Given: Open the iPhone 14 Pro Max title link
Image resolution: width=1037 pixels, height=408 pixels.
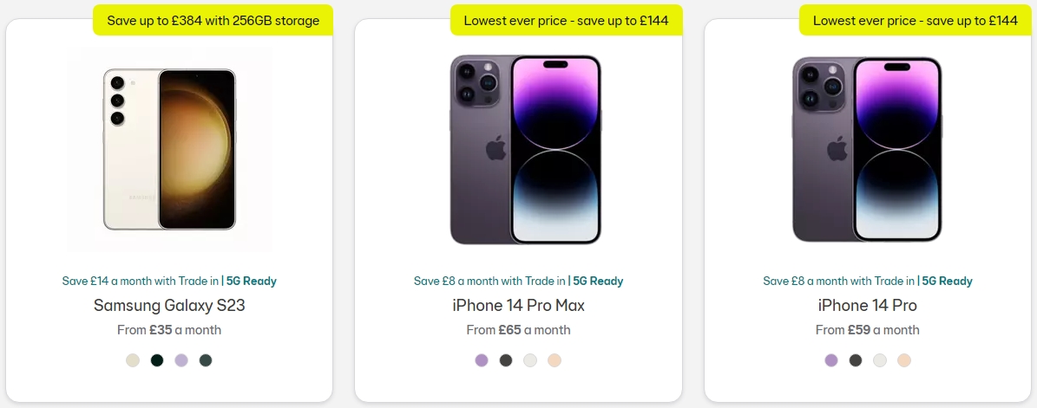Looking at the screenshot, I should pos(519,306).
